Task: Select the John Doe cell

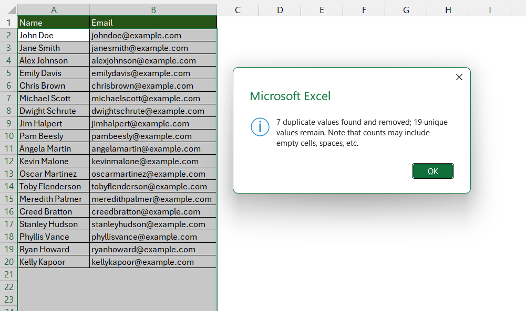Action: (54, 35)
